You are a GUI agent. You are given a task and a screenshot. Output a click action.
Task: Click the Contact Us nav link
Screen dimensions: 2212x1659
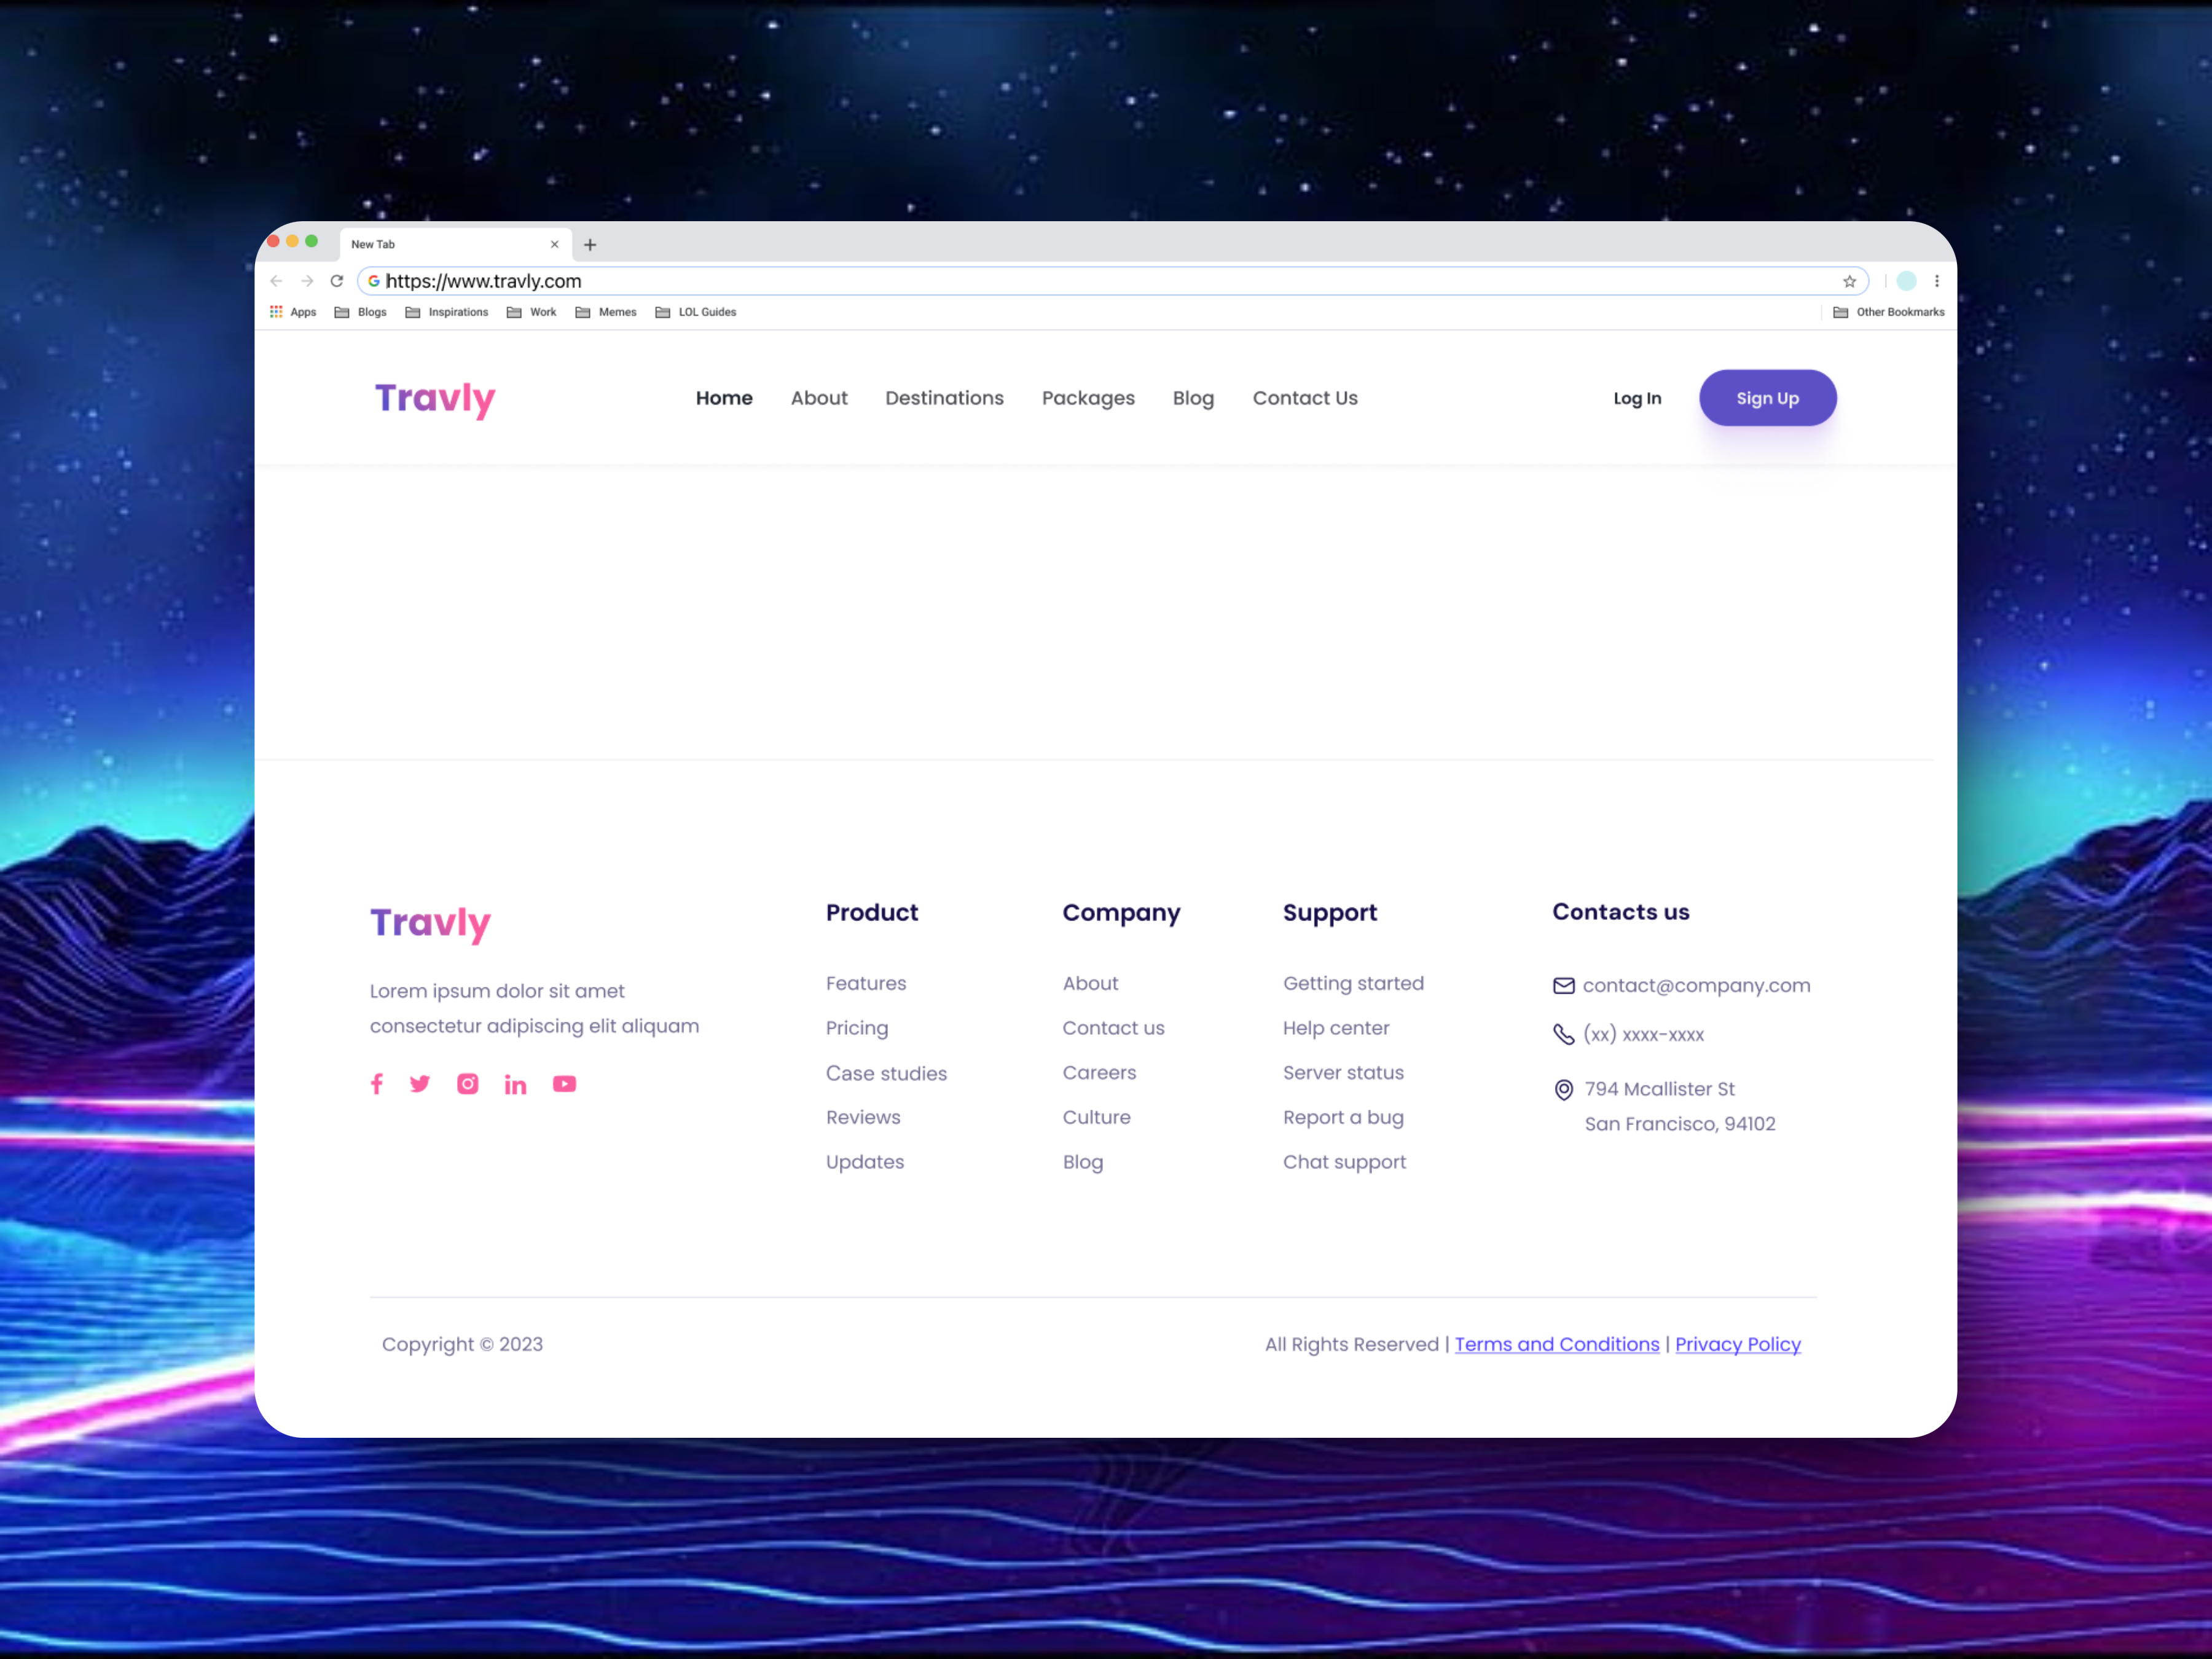coord(1304,398)
